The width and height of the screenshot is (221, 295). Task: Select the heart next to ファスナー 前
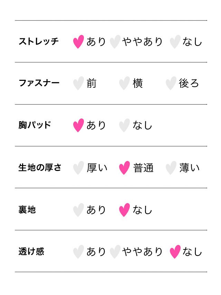coord(78,83)
